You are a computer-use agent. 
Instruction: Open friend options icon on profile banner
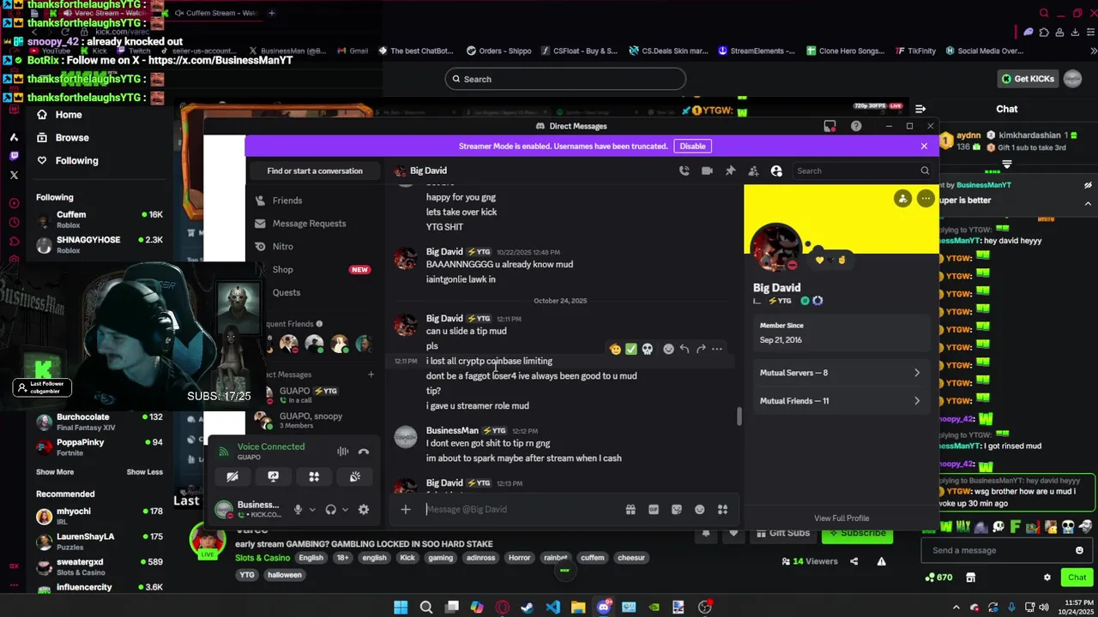tap(902, 199)
